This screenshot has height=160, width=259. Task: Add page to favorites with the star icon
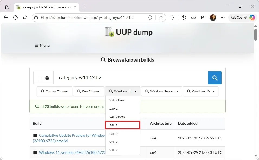161,17
